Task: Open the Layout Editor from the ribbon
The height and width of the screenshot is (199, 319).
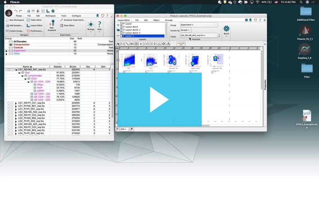Action: [35, 26]
